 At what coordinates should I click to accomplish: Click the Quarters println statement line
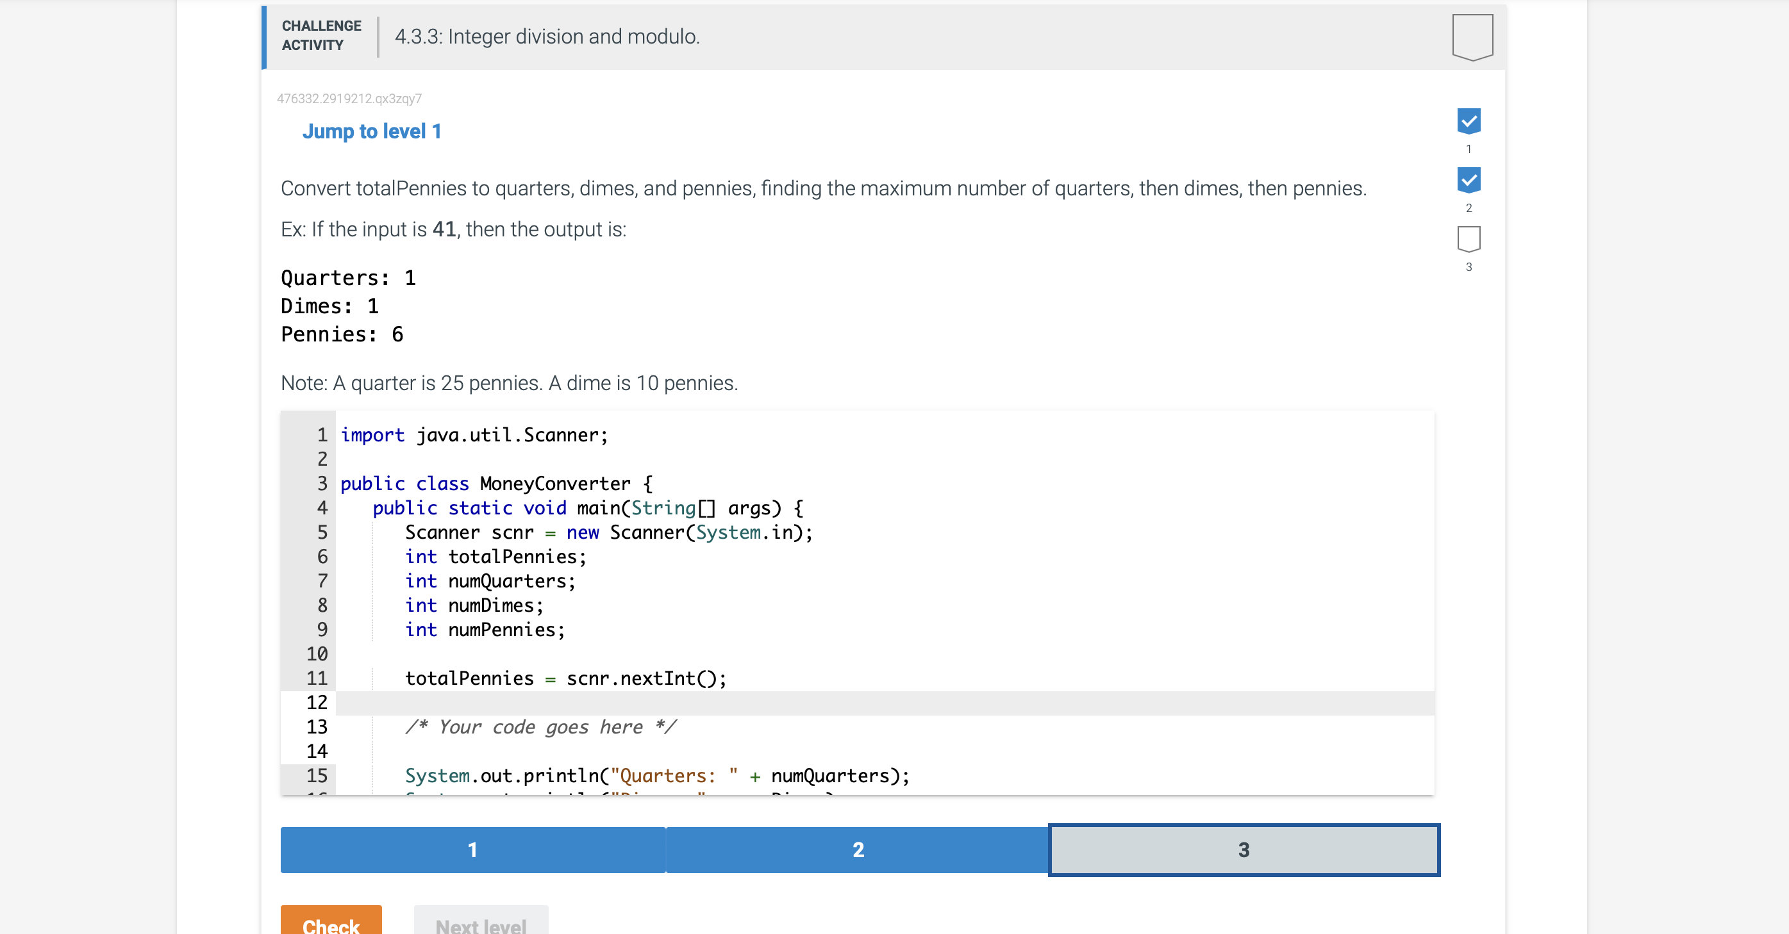pos(656,775)
